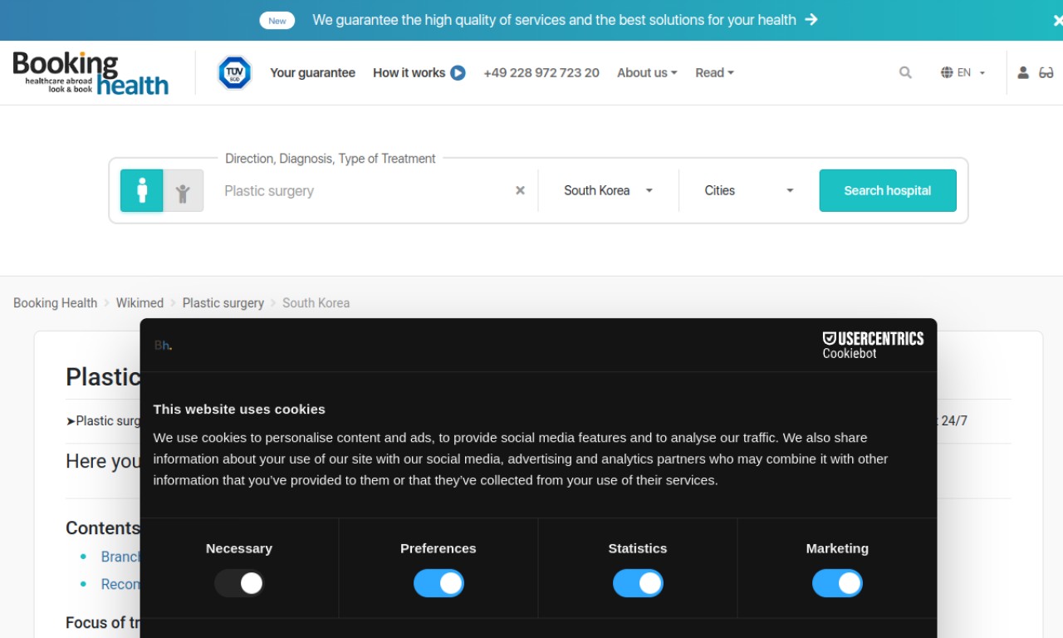The image size is (1063, 638).
Task: Select the child patient icon
Action: pos(184,190)
